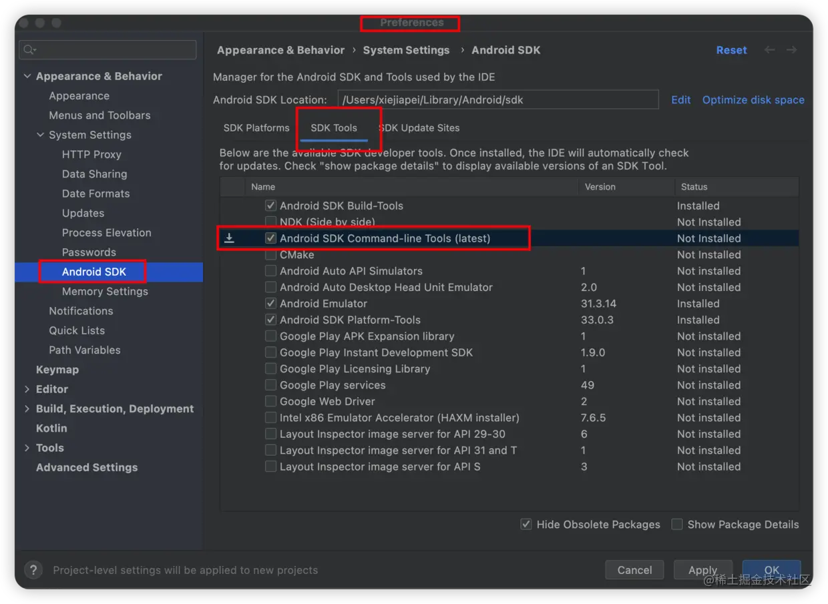
Task: Open HTTP Proxy settings page
Action: click(x=91, y=154)
